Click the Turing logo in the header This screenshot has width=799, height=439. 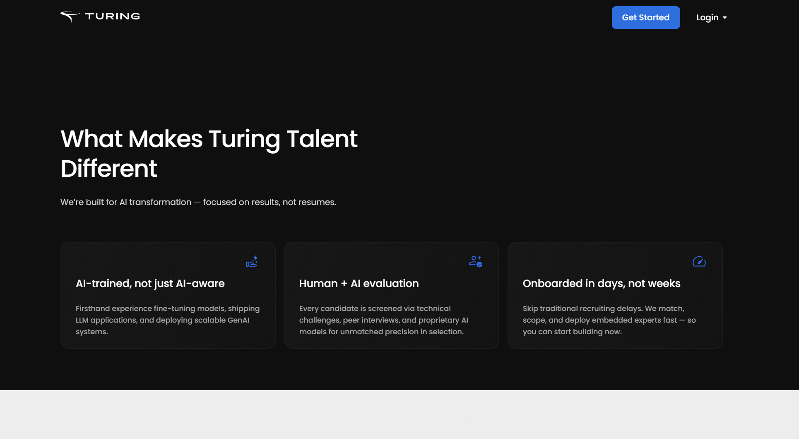[x=100, y=17]
